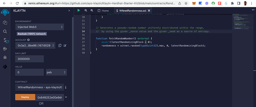The height and width of the screenshot is (107, 256).
Task: Click the Value amount input field
Action: coord(29,72)
